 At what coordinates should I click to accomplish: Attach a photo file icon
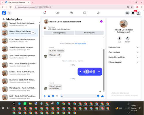tap(49, 96)
